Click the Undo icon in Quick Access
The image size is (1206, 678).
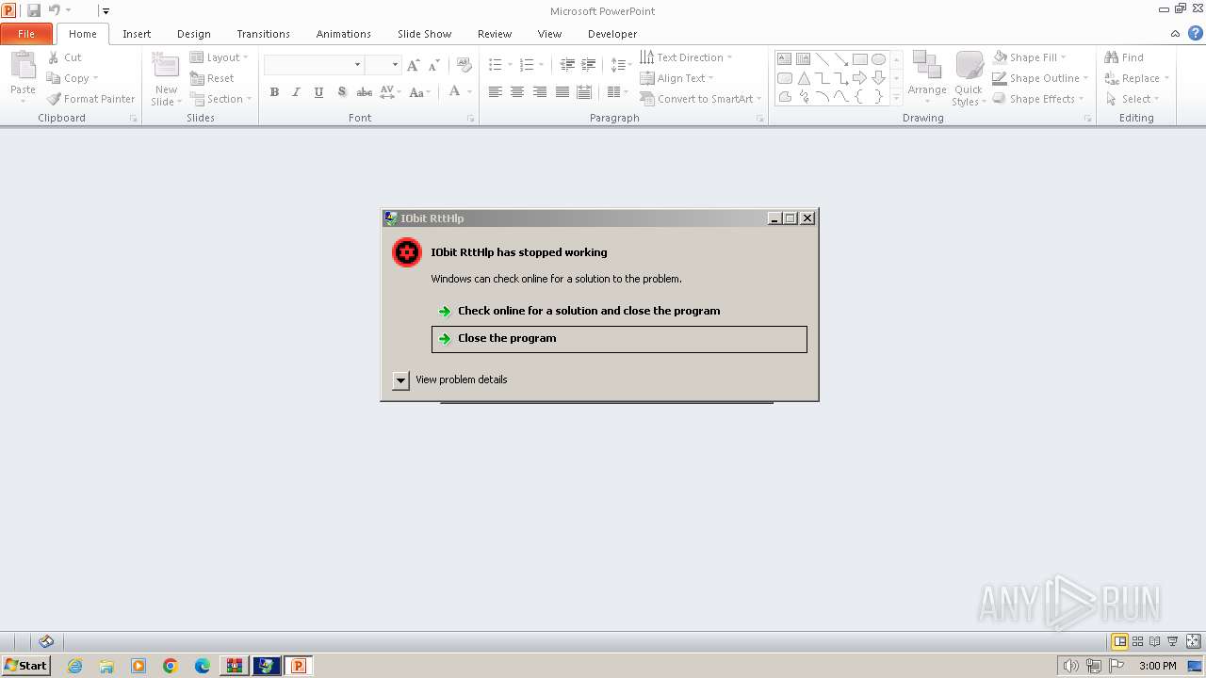(x=54, y=10)
